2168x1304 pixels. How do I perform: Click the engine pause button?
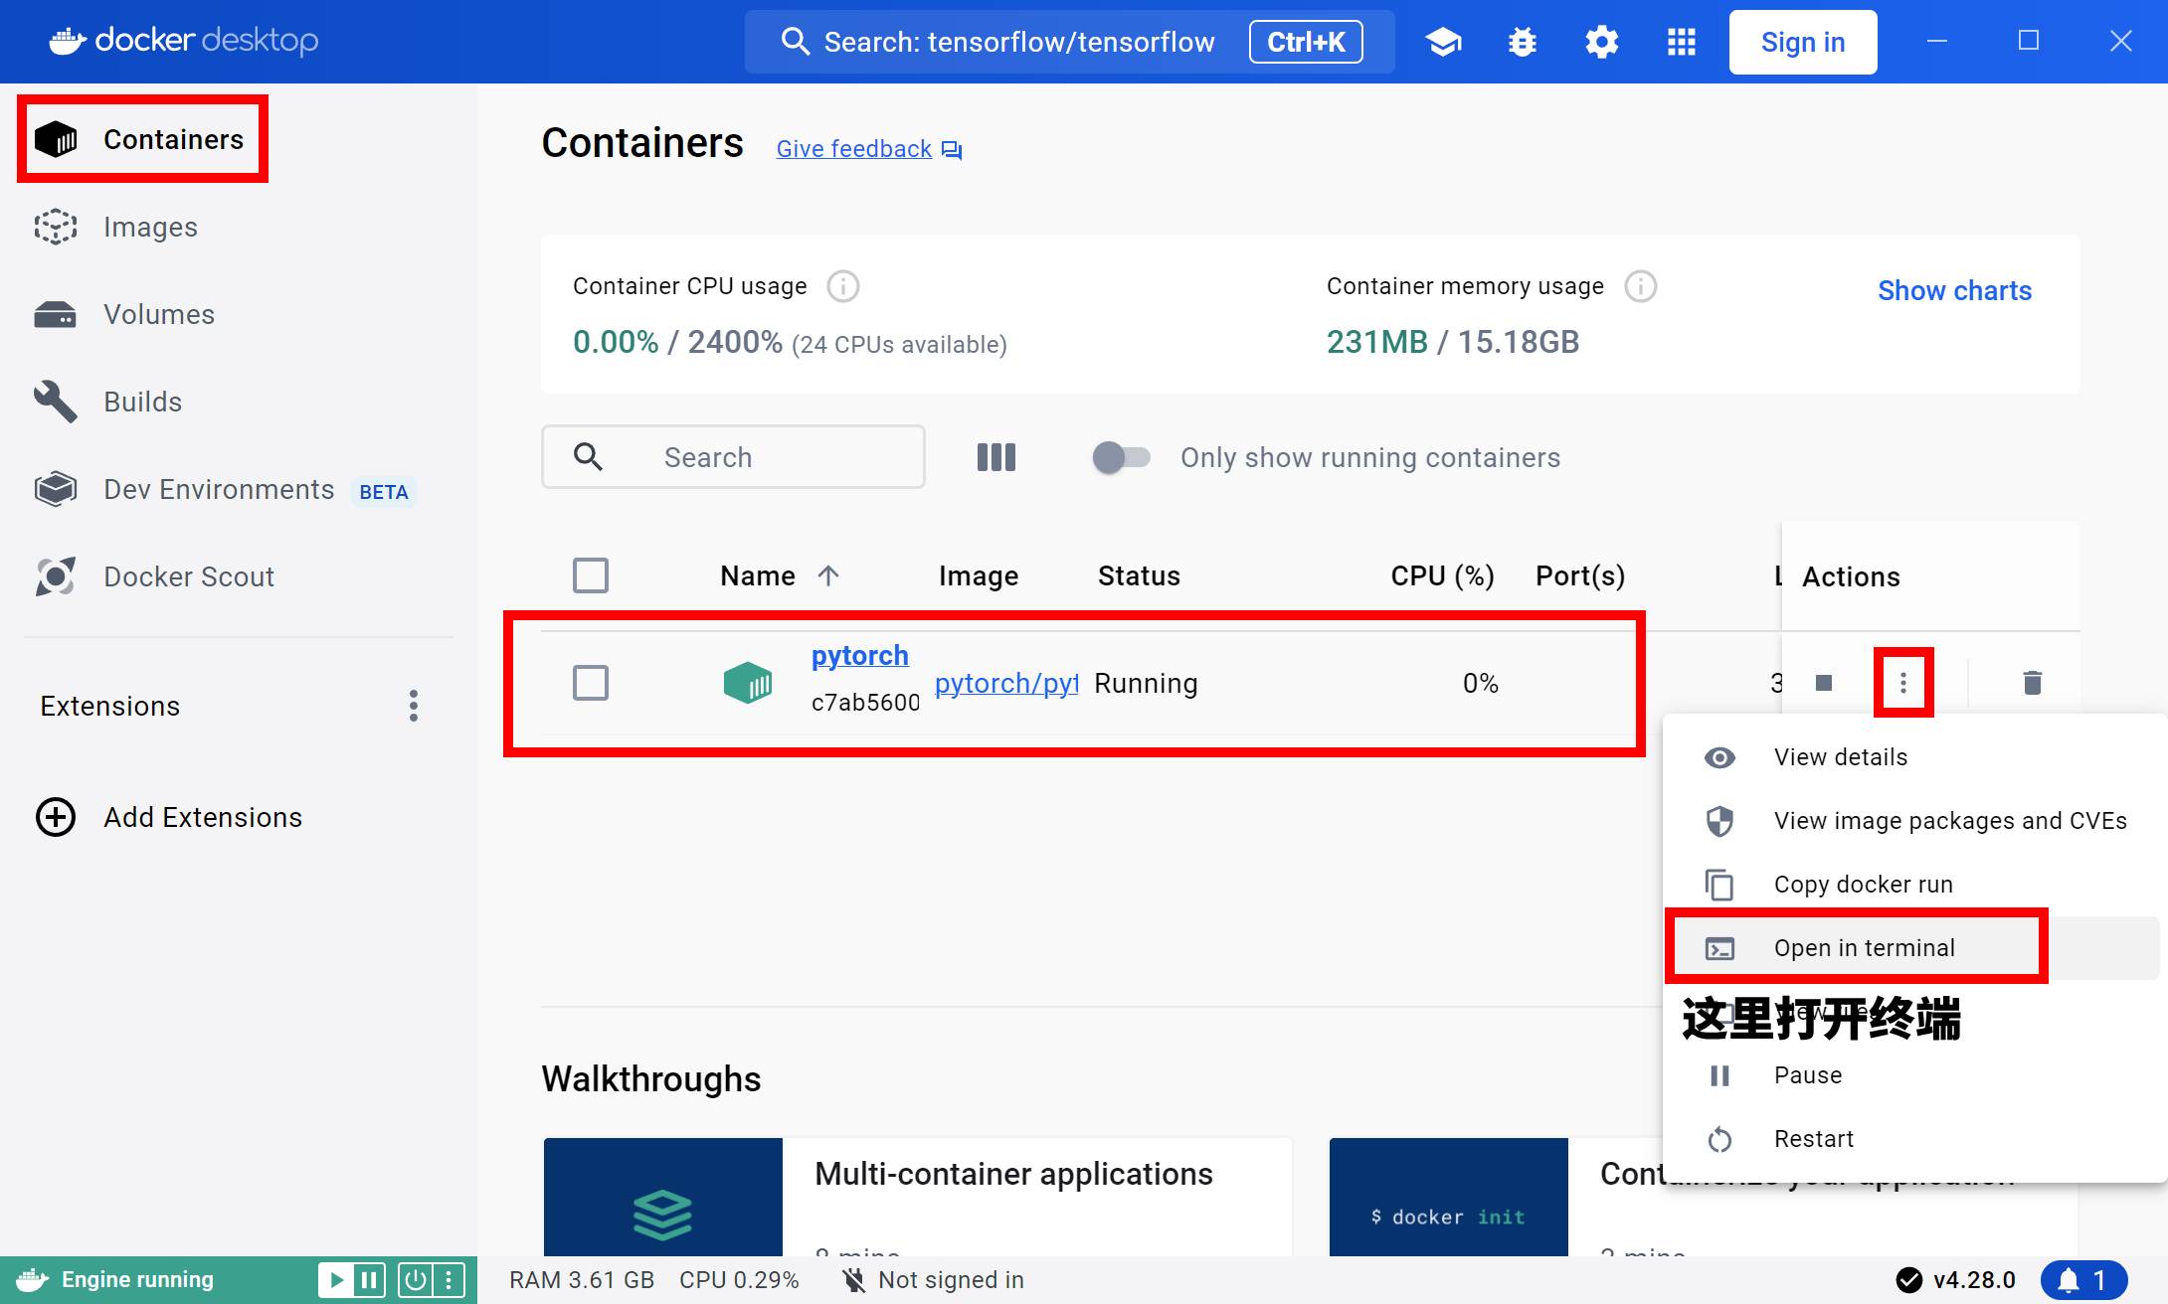point(369,1280)
